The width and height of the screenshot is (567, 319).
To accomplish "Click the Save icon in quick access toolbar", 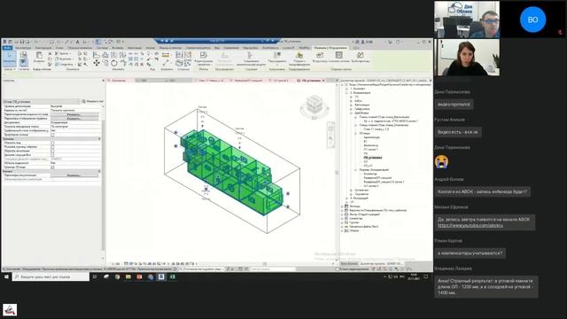I will click(22, 42).
